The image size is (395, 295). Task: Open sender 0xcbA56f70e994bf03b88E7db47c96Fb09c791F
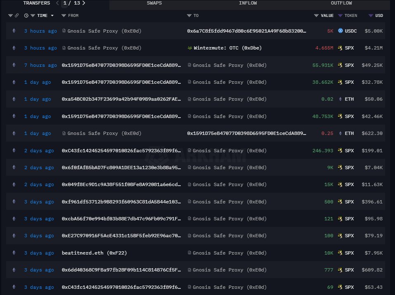pyautogui.click(x=121, y=219)
